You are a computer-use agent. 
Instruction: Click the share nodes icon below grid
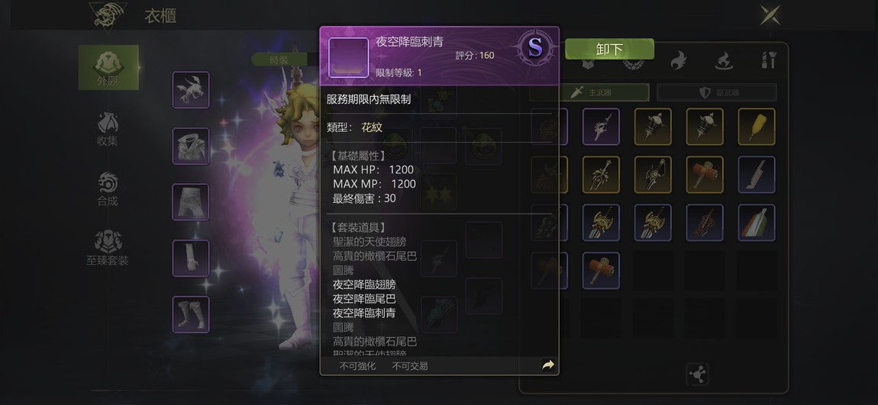click(698, 374)
